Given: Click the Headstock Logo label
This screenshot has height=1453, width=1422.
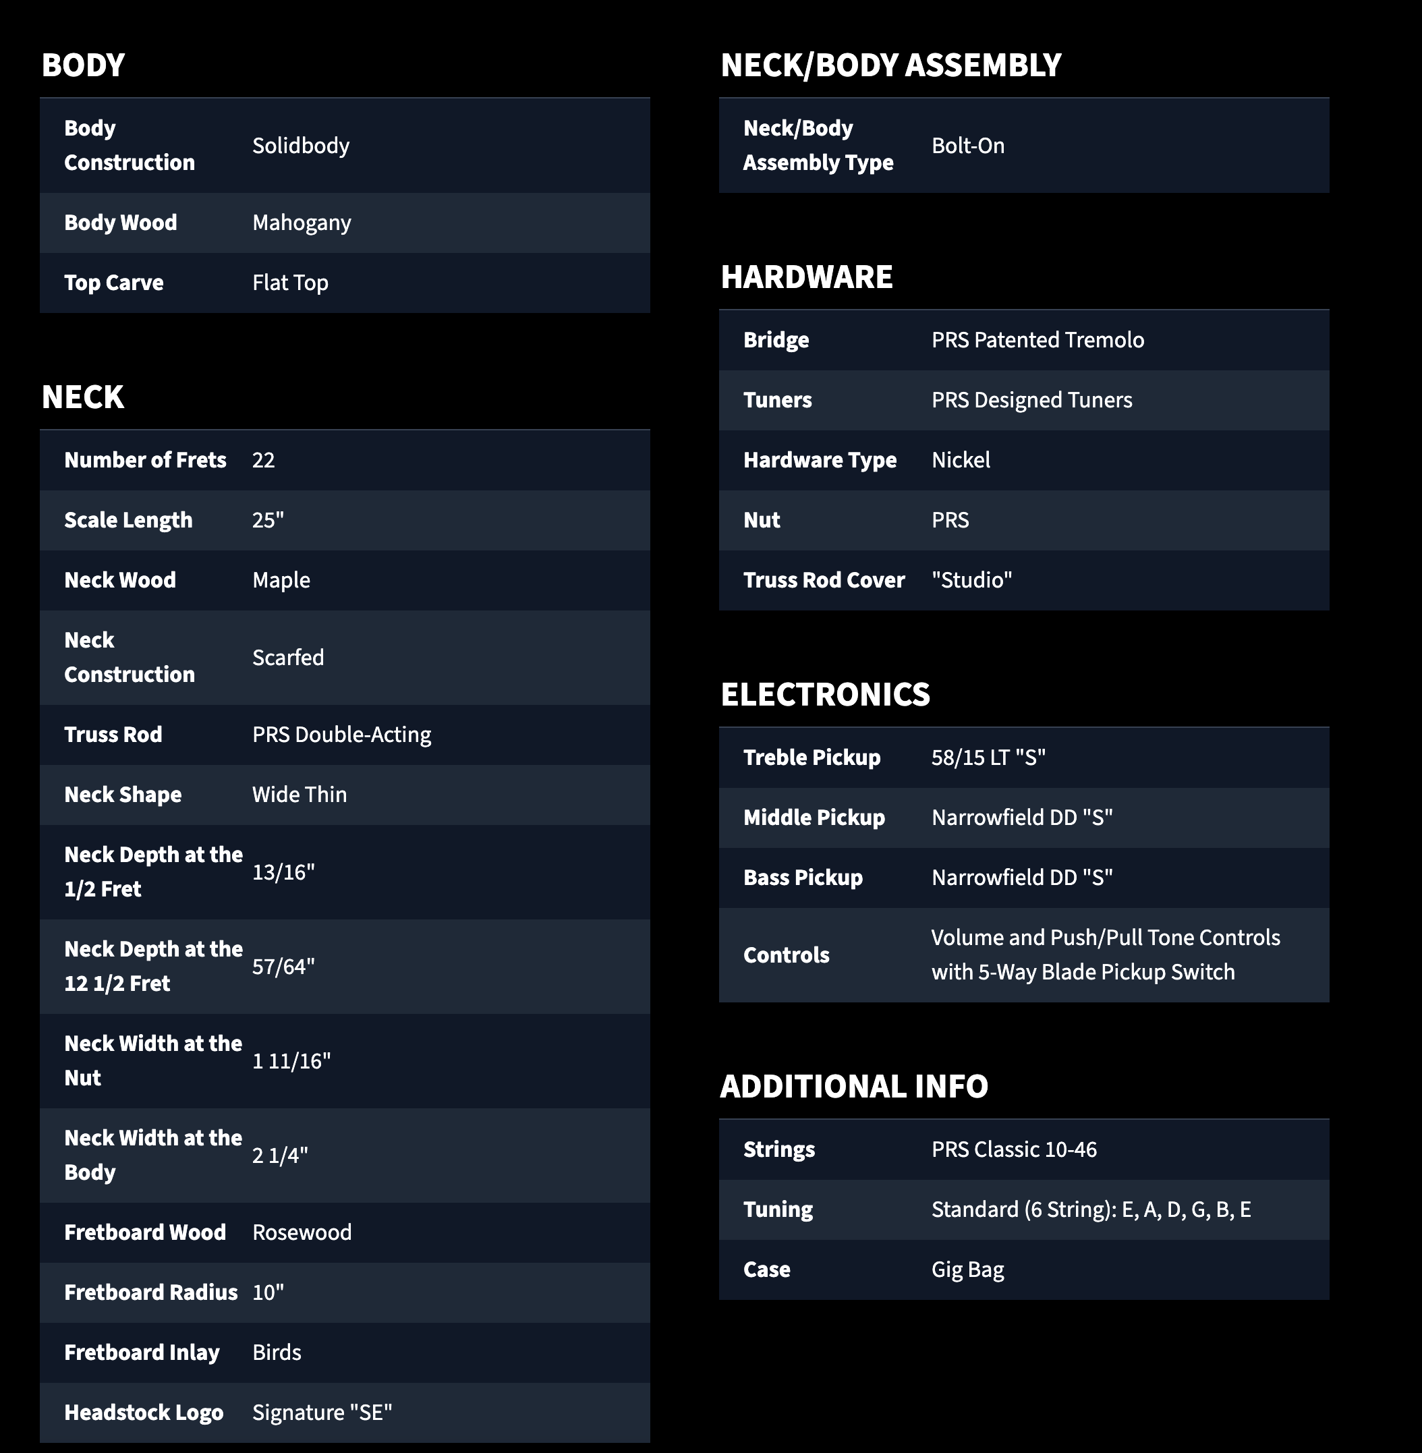Looking at the screenshot, I should click(144, 1413).
